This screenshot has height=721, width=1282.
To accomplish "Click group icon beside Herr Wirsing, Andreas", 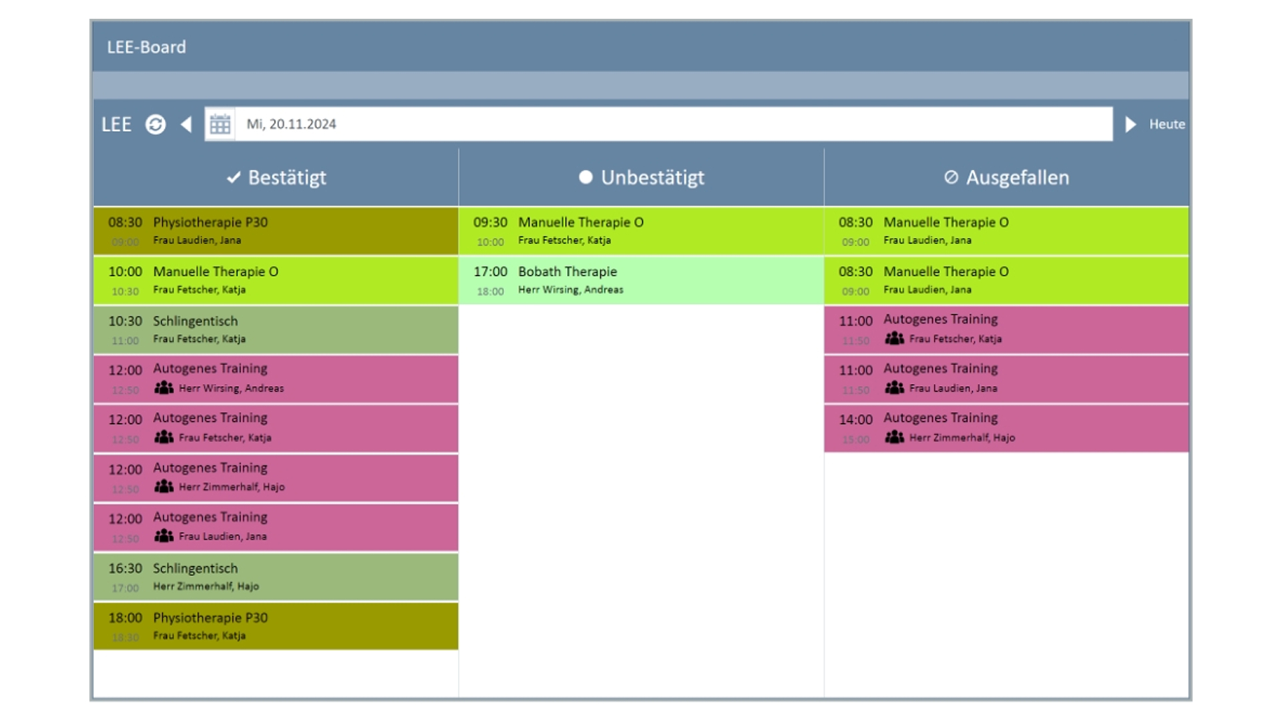I will pos(164,388).
